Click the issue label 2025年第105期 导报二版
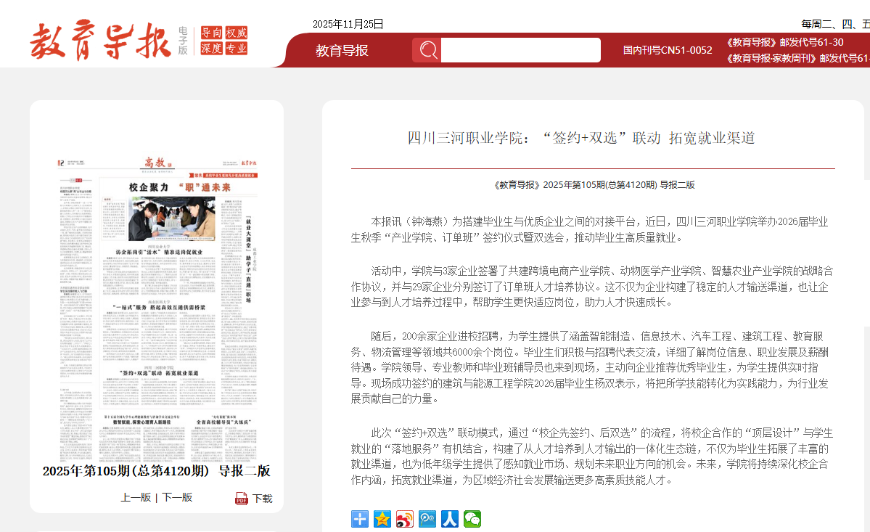Viewport: 870px width, 532px height. [155, 472]
